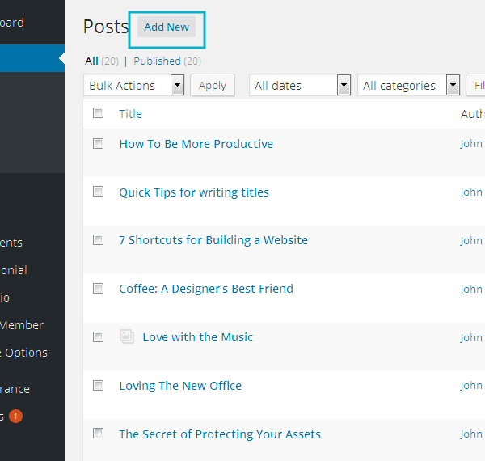Select the Loving The New Office checkbox

99,386
